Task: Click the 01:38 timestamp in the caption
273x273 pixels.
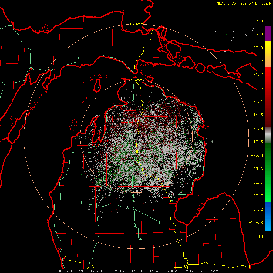Action: coord(211,271)
